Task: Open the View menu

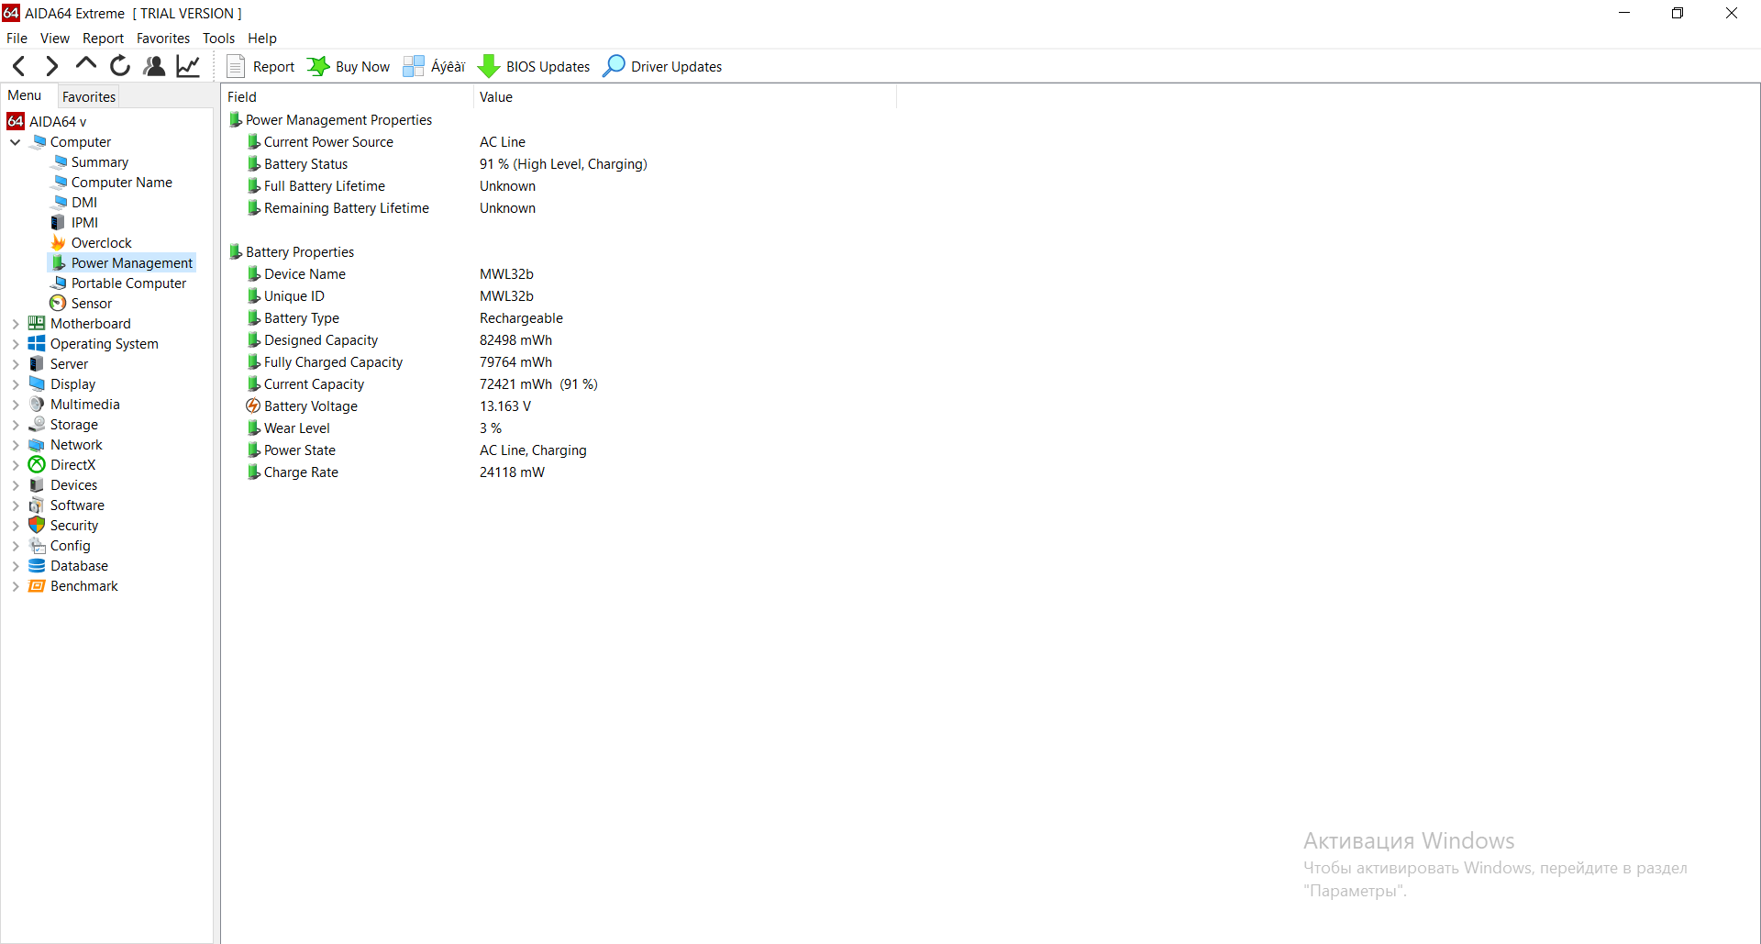Action: pos(55,39)
